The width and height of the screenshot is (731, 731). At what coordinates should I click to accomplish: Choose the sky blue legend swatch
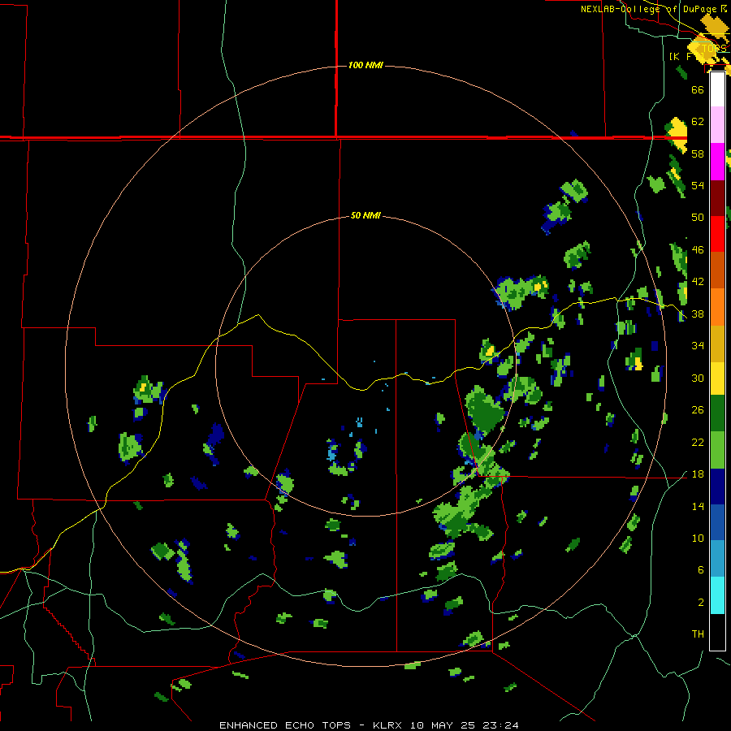[x=717, y=559]
